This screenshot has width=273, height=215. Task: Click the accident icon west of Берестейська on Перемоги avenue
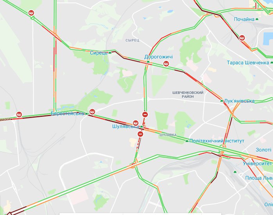(19, 115)
